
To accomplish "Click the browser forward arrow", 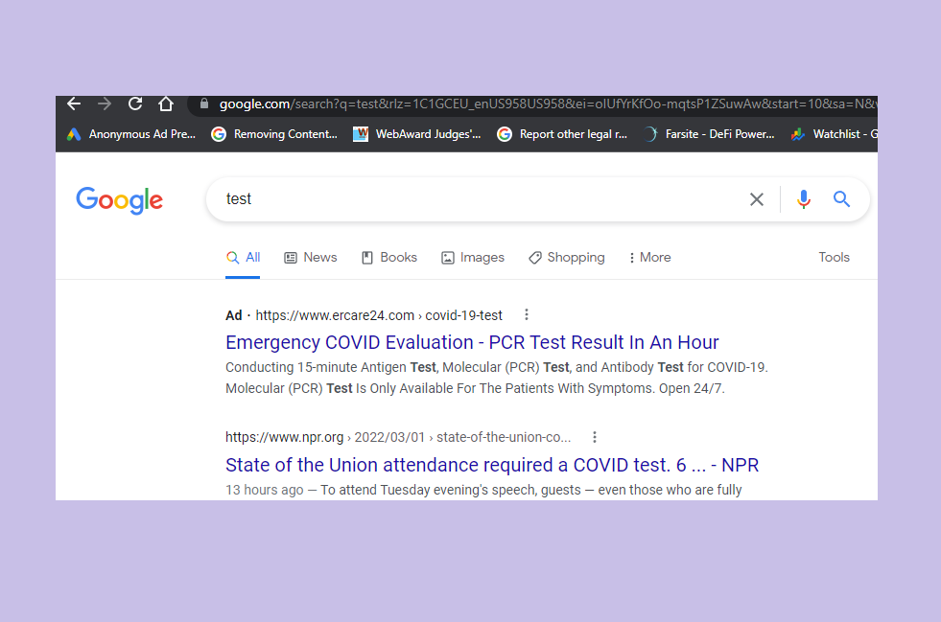I will 105,104.
